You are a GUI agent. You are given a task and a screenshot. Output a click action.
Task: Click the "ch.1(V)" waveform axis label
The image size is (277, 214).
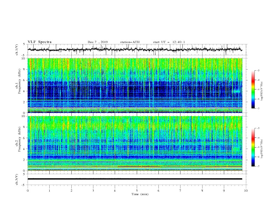pyautogui.click(x=17, y=50)
